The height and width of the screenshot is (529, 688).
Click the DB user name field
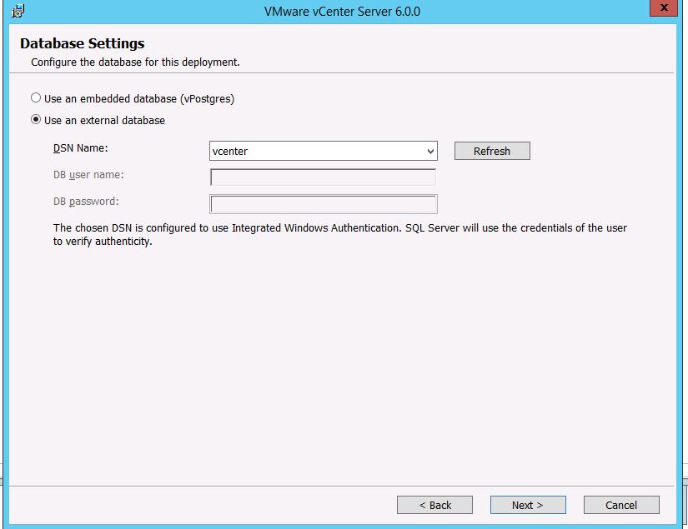[x=324, y=177]
